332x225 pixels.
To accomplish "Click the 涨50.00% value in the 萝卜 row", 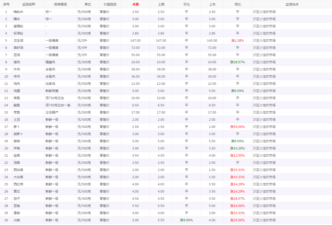I will [x=237, y=127].
